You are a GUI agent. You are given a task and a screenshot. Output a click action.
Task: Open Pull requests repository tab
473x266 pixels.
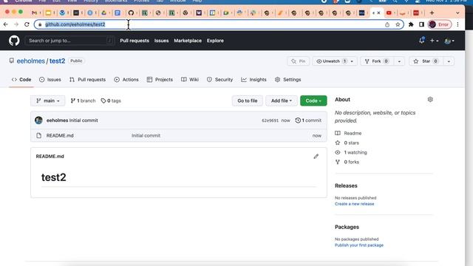coord(87,80)
